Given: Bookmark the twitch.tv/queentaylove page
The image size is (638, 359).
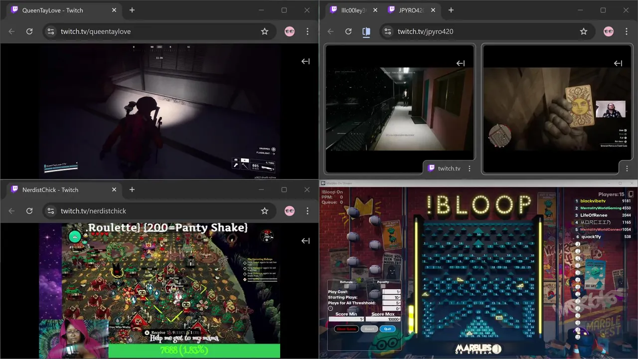Looking at the screenshot, I should 265,31.
